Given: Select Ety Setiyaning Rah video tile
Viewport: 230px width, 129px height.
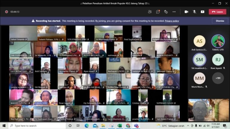Looking at the screenshot, I should (x=94, y=97).
